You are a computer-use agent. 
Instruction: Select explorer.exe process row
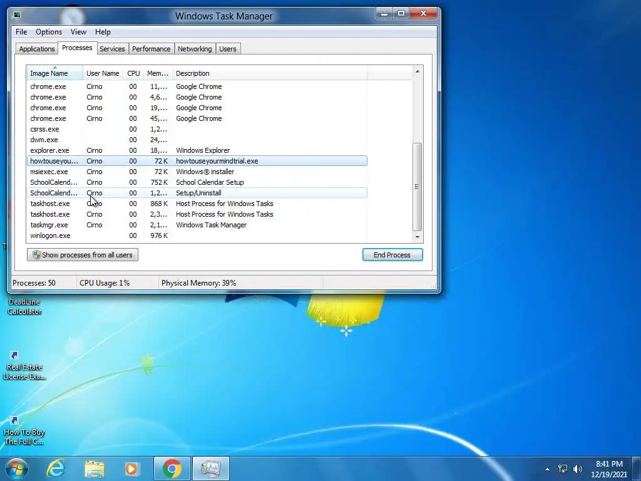pyautogui.click(x=197, y=150)
